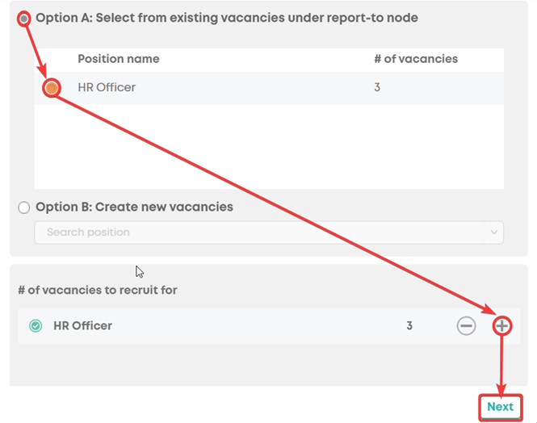Click the Option A label text
The width and height of the screenshot is (537, 423).
coord(227,18)
